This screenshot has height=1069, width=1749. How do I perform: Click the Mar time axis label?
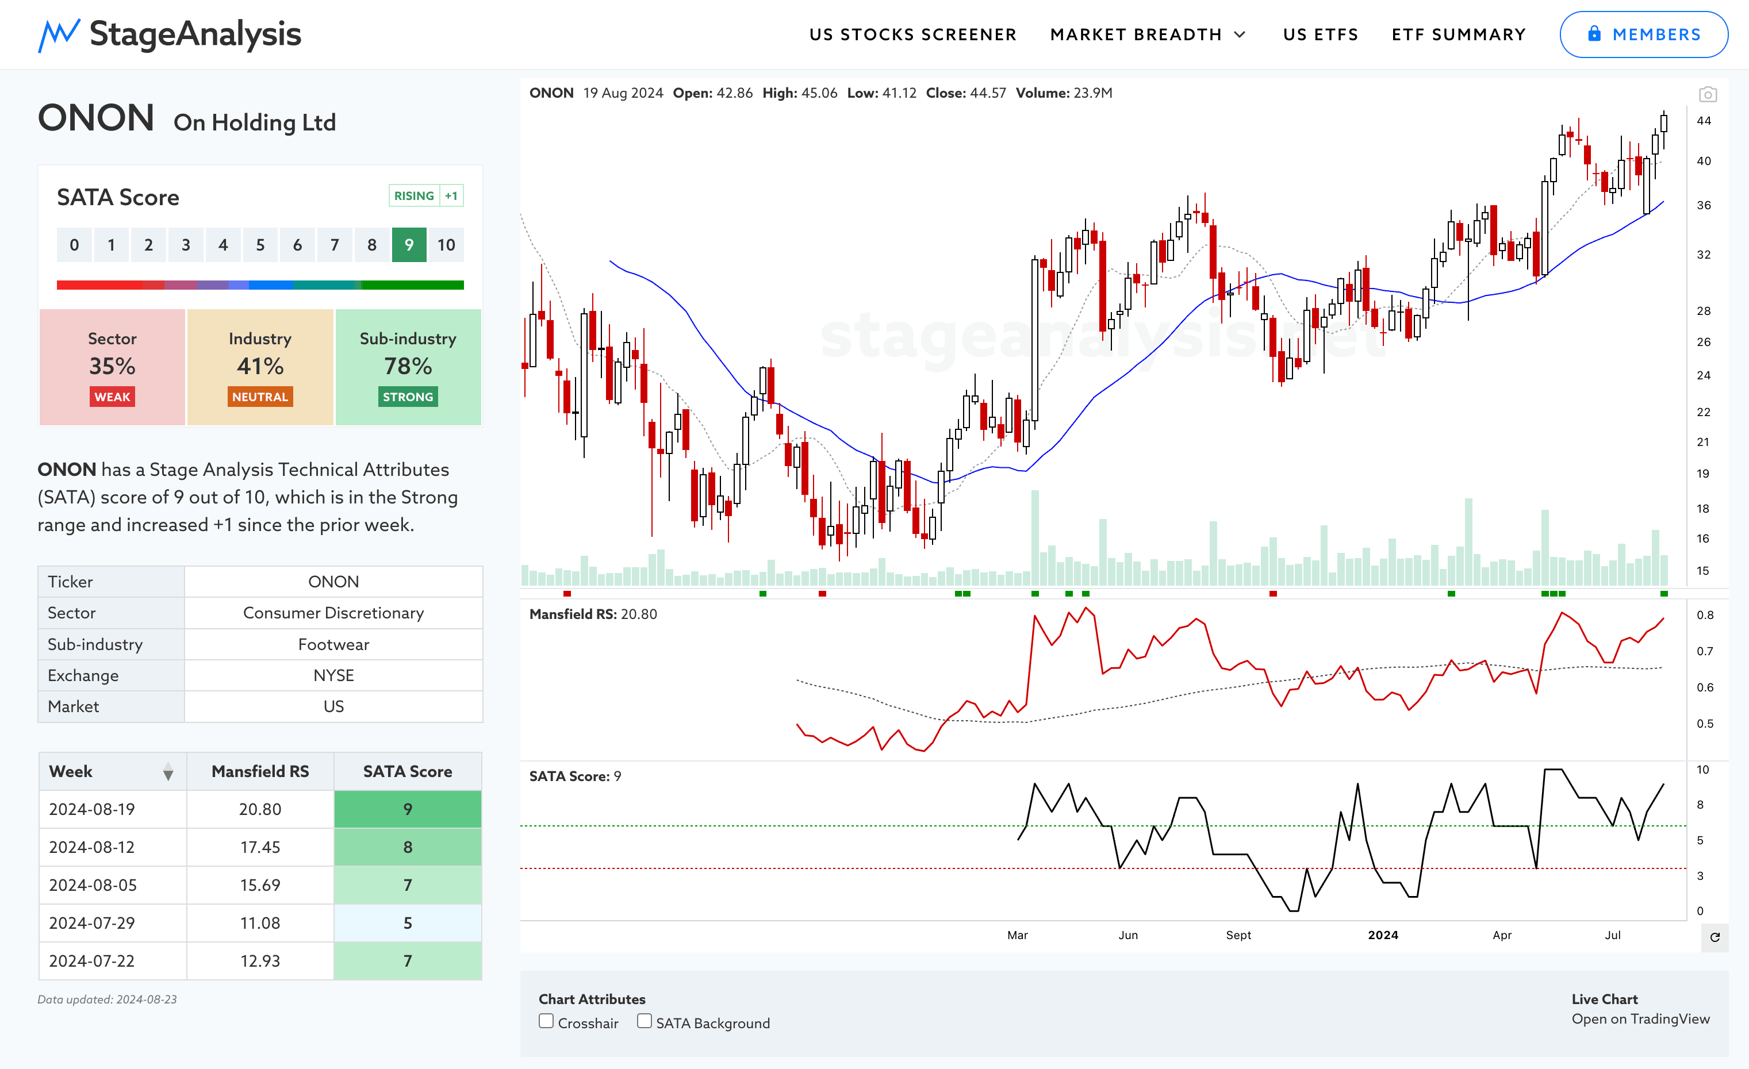(x=1017, y=935)
